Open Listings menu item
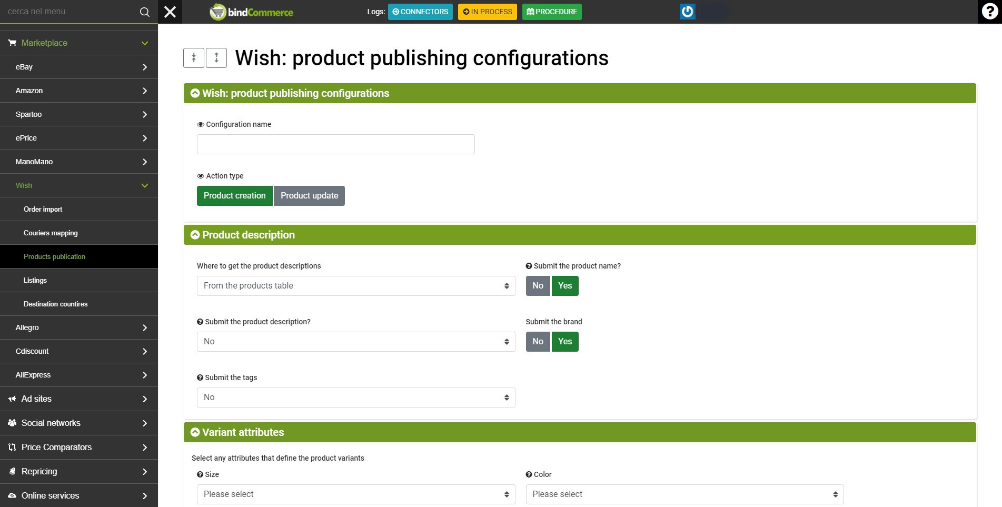1002x507 pixels. click(x=79, y=280)
